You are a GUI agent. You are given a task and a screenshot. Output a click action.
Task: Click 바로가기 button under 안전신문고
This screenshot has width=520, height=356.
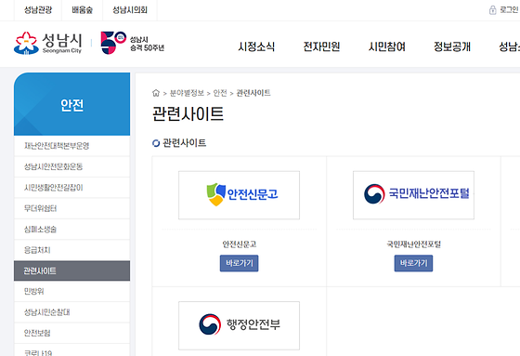240,263
